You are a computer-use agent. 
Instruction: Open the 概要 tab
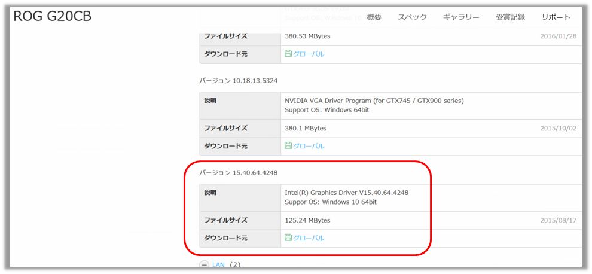(374, 17)
